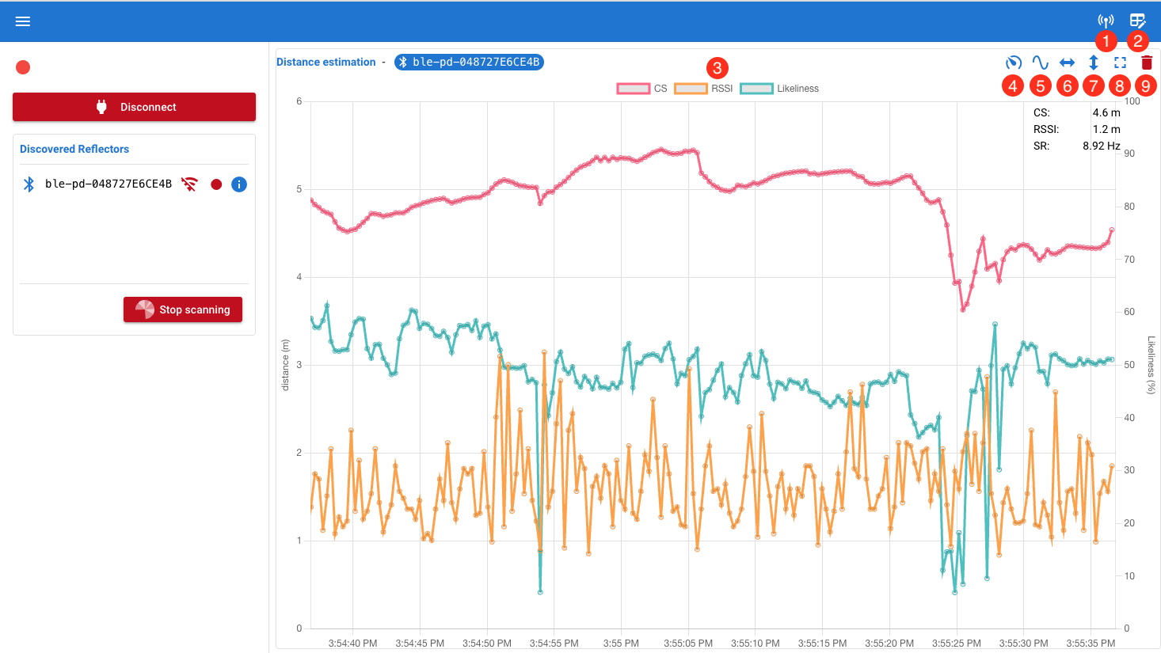Enable vertical zoom on the chart

(1094, 62)
